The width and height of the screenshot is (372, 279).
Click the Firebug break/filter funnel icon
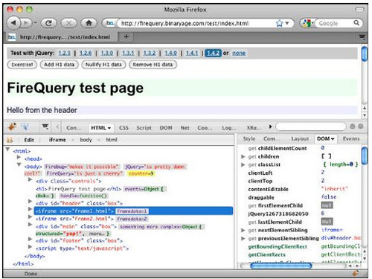point(45,126)
